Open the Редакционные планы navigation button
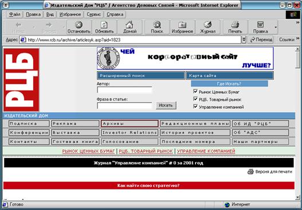The height and width of the screenshot is (210, 302). pyautogui.click(x=195, y=124)
